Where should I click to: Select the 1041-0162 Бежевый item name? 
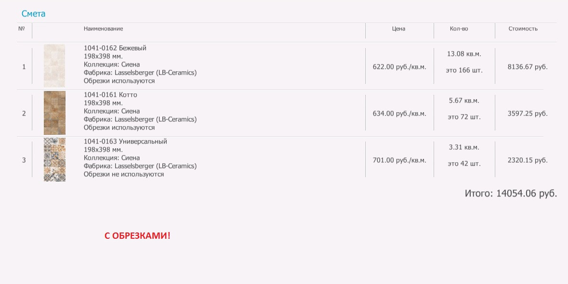point(115,48)
